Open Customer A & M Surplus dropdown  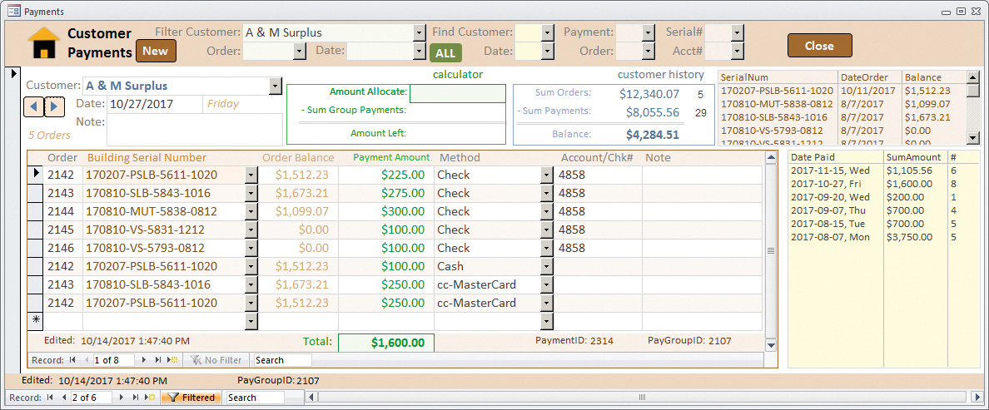(275, 86)
